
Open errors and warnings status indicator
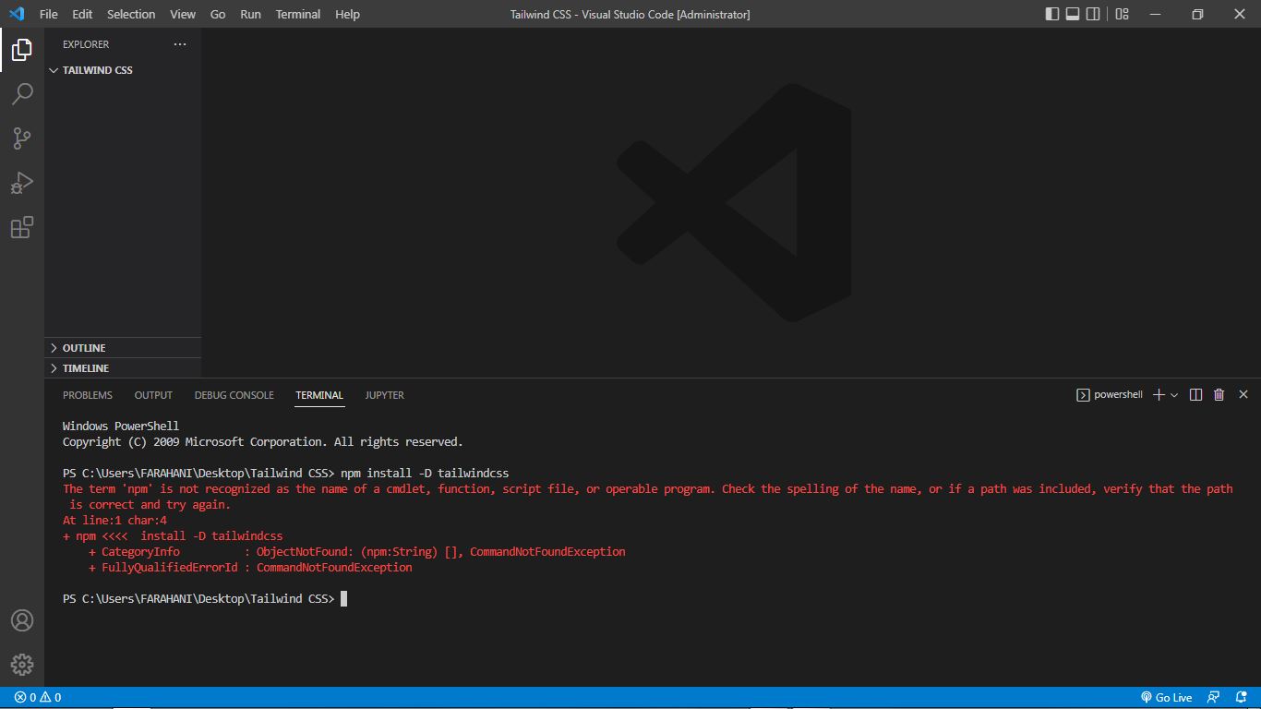(x=38, y=698)
